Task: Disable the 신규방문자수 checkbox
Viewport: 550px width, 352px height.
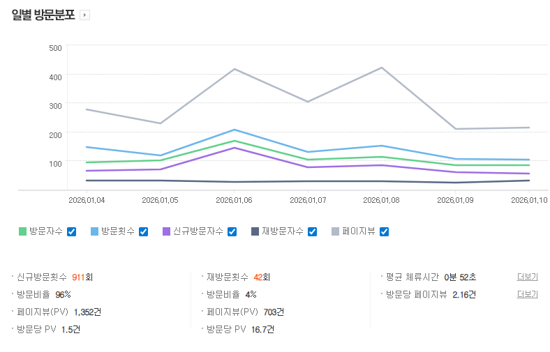Action: tap(232, 231)
